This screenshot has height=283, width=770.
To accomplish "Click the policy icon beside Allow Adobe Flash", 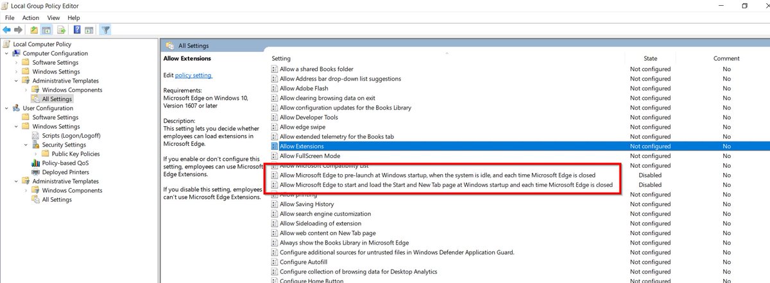I will coord(275,88).
